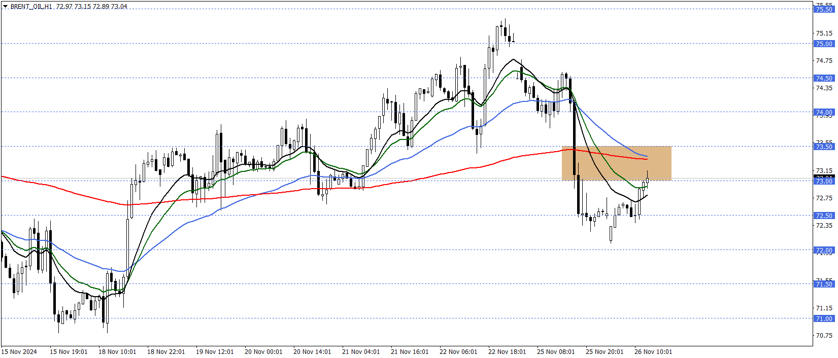This screenshot has height=358, width=838.
Task: Click the 71.15 price axis value
Action: coord(824,308)
